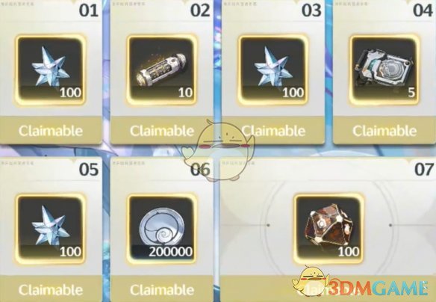
Task: Click the 07 day number label
Action: 424,169
